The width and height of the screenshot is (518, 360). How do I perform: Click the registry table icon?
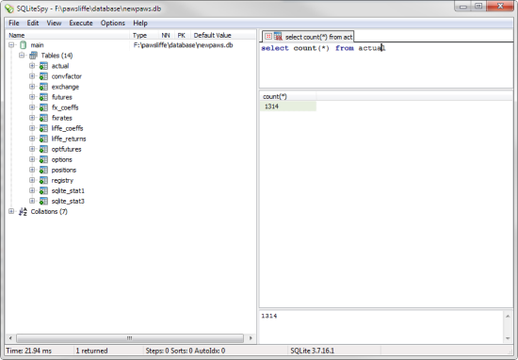coord(43,181)
